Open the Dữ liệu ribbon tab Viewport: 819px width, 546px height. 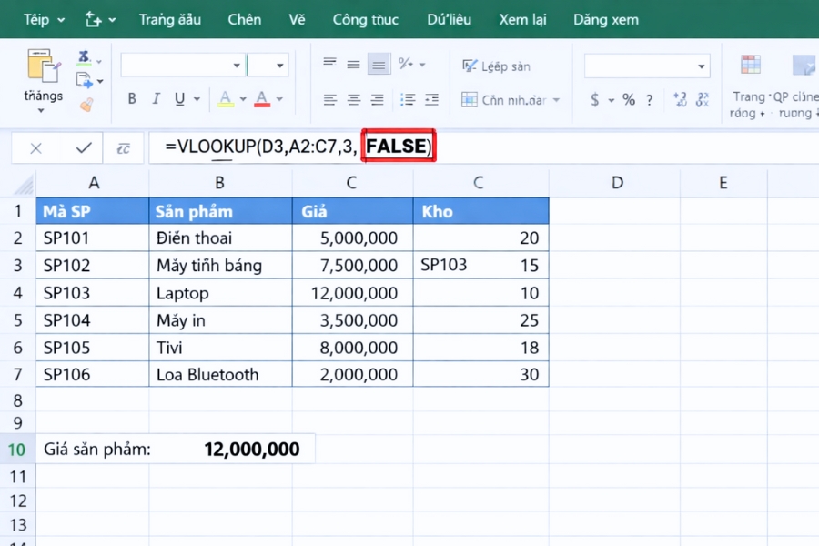tap(449, 19)
